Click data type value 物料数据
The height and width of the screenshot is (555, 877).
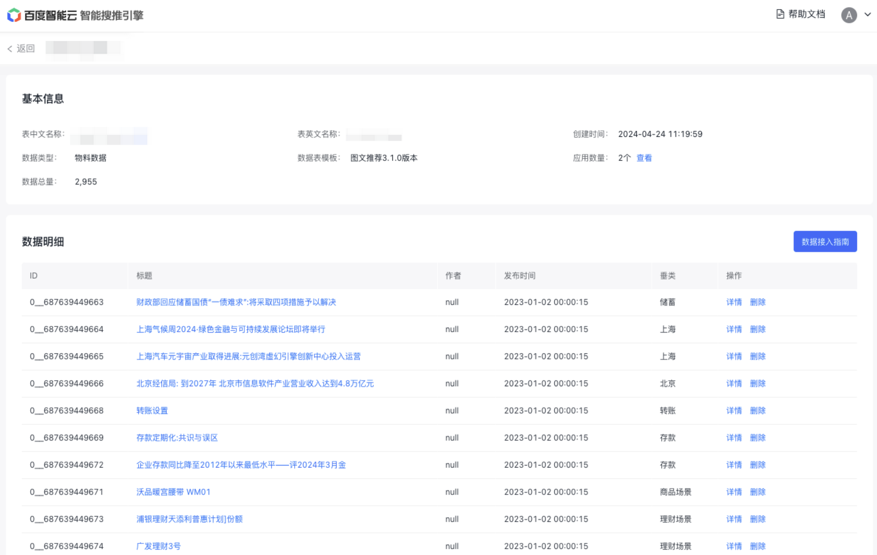[90, 158]
